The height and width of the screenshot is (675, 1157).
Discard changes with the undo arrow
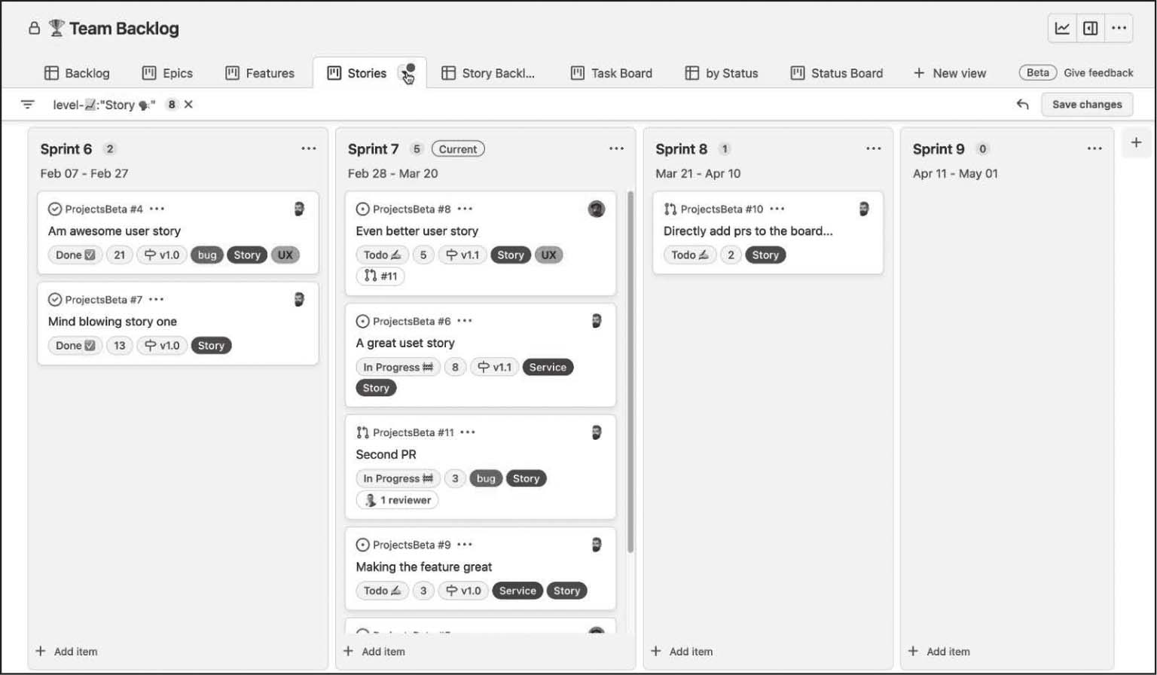pyautogui.click(x=1022, y=105)
